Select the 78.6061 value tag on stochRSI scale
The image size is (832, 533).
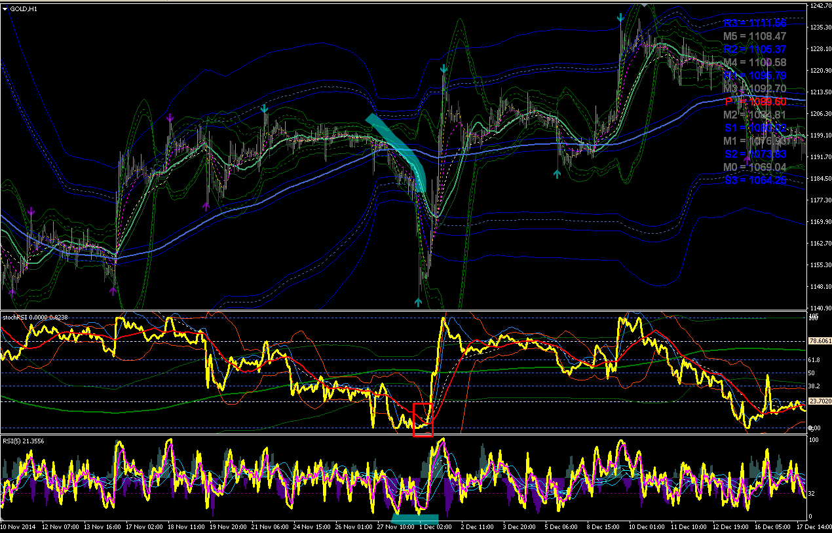[x=820, y=341]
